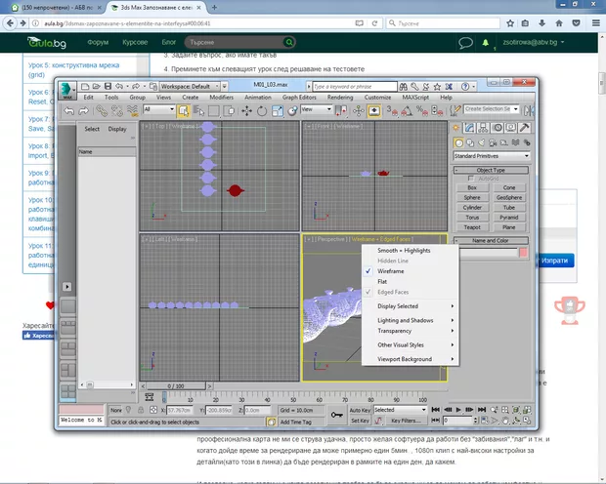Click the 3ds Max application logo button
The width and height of the screenshot is (606, 484).
click(66, 88)
